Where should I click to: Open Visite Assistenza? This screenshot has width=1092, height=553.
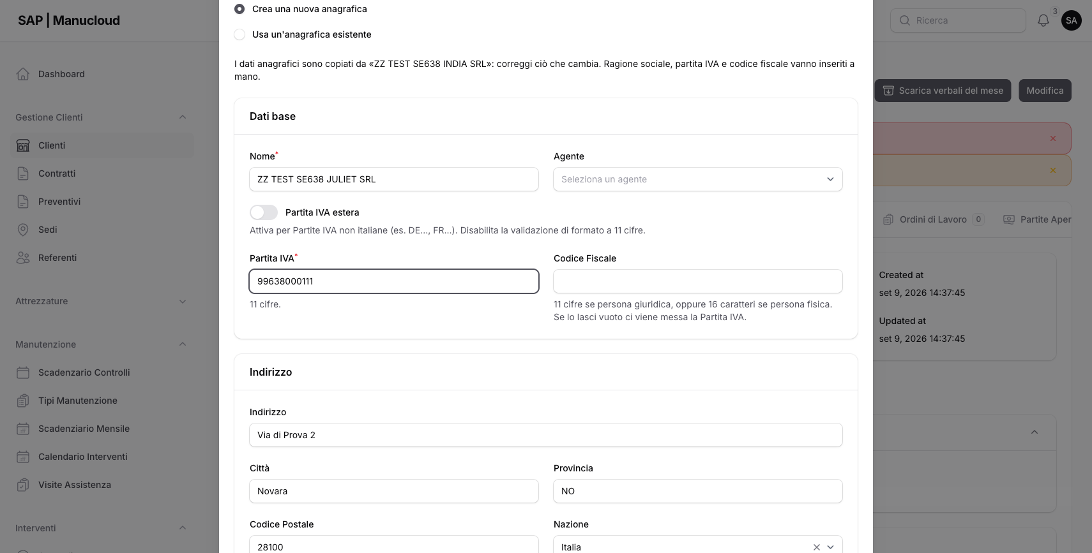tap(102, 485)
